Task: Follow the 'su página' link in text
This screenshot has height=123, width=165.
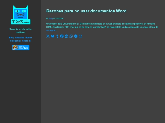Action: [x=51, y=30]
